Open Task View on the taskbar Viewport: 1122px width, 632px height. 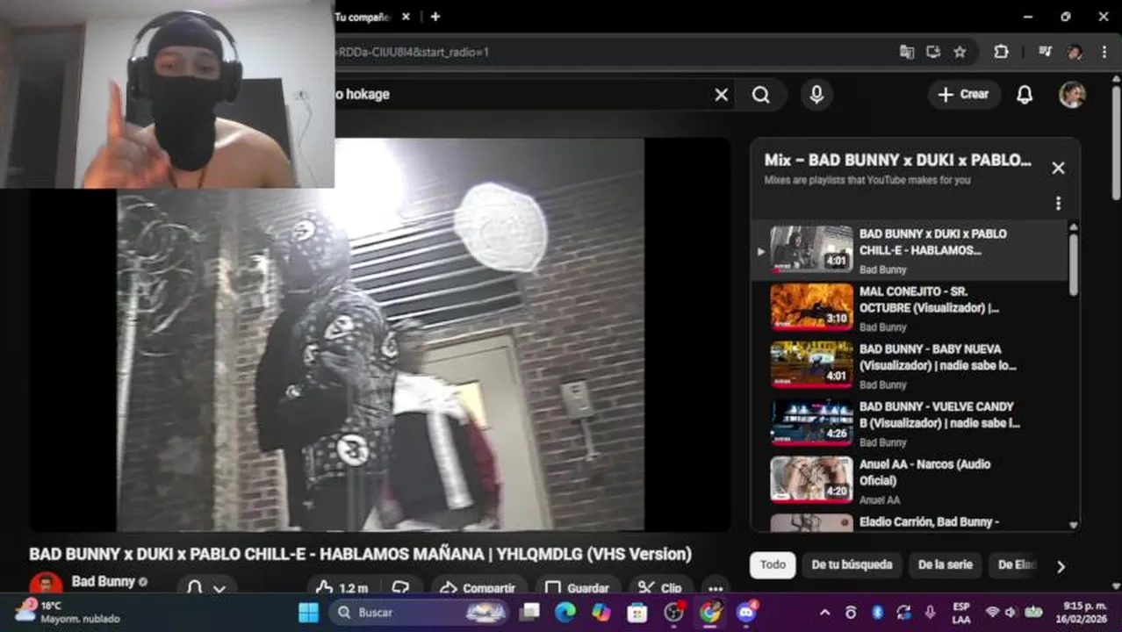click(529, 612)
